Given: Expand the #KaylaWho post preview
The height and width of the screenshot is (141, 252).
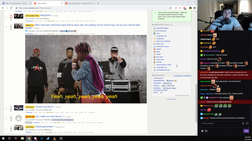Looking at the screenshot, I should 26,18.
